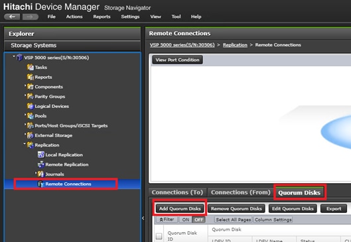Click the Remote Replication icon
The height and width of the screenshot is (242, 351).
tap(41, 164)
